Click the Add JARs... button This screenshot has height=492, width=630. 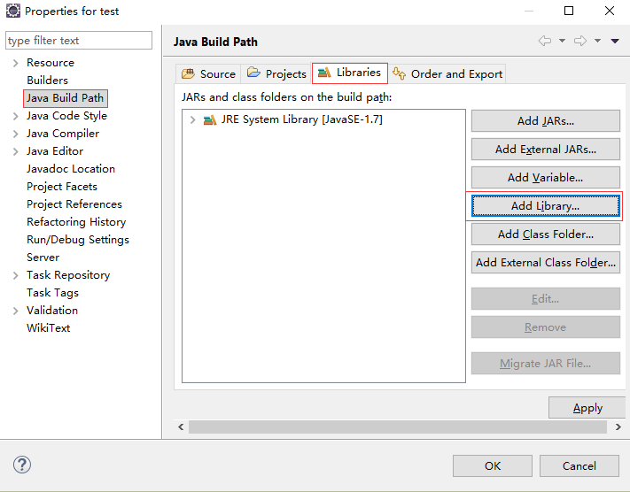(x=546, y=121)
